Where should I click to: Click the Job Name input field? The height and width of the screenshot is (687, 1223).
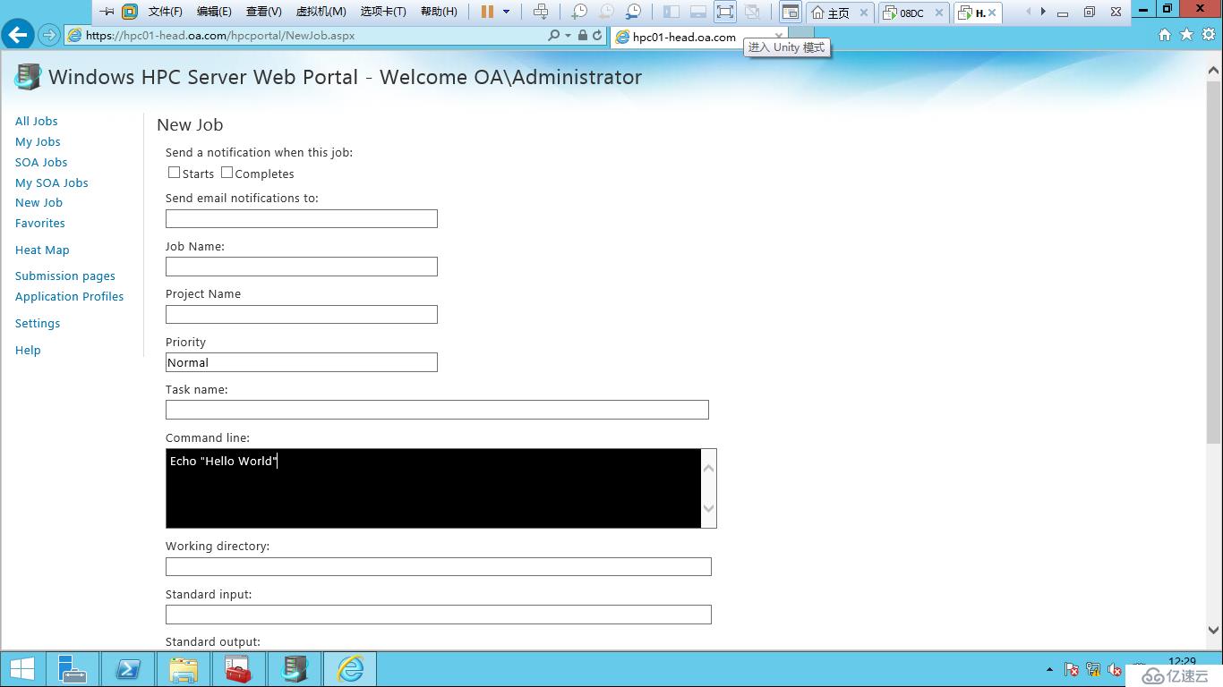(302, 267)
